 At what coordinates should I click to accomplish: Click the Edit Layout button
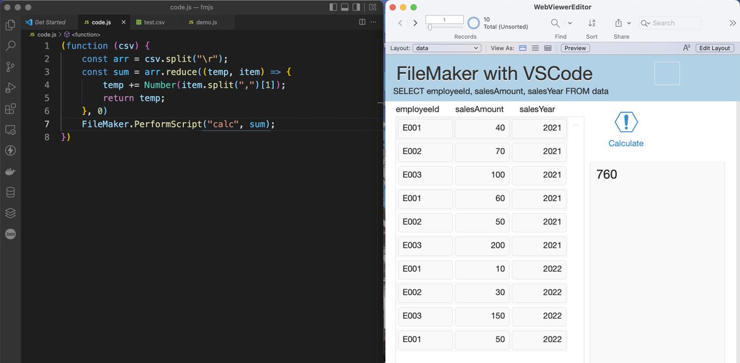(715, 48)
